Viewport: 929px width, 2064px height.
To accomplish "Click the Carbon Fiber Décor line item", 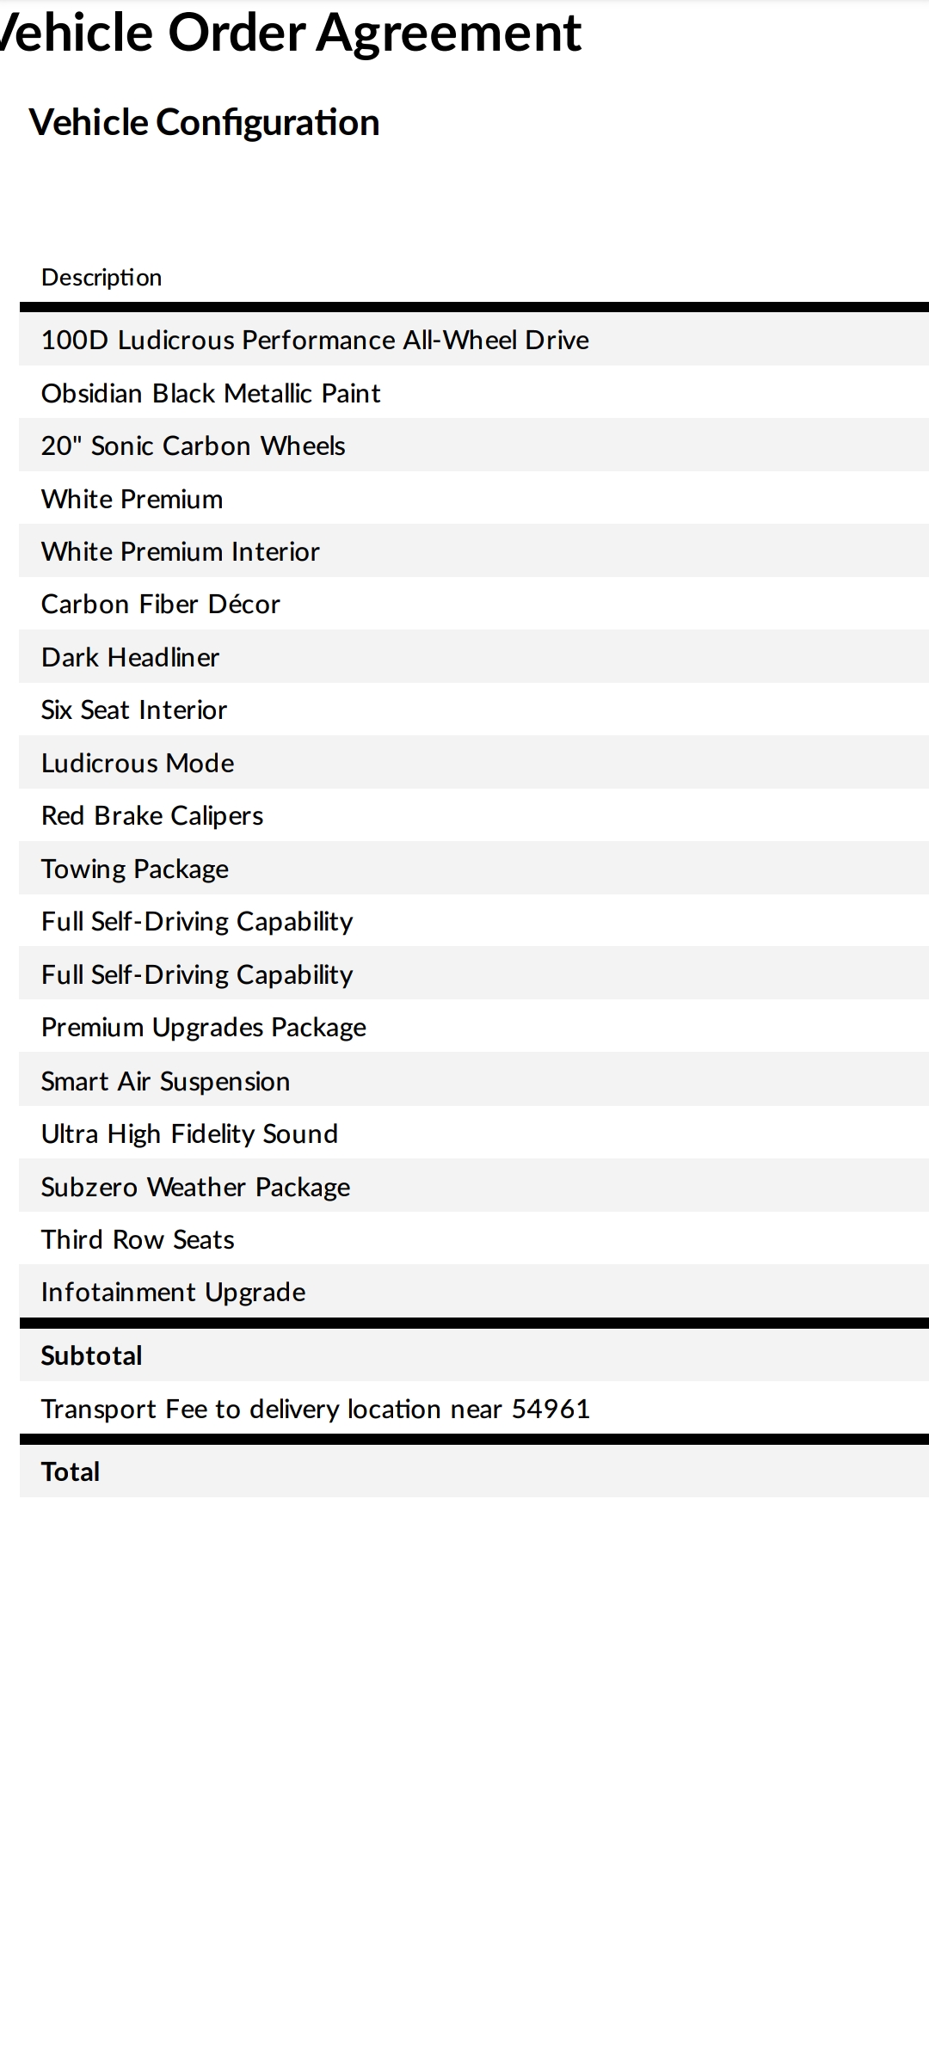I will [161, 605].
